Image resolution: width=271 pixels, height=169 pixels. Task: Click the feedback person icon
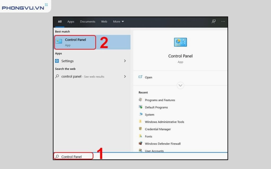tap(214, 22)
